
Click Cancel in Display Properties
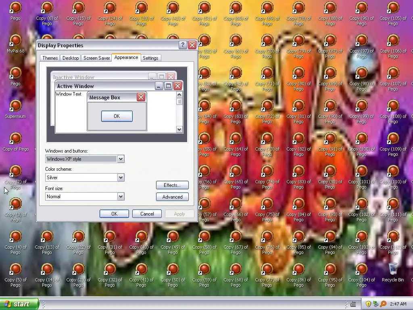point(147,214)
